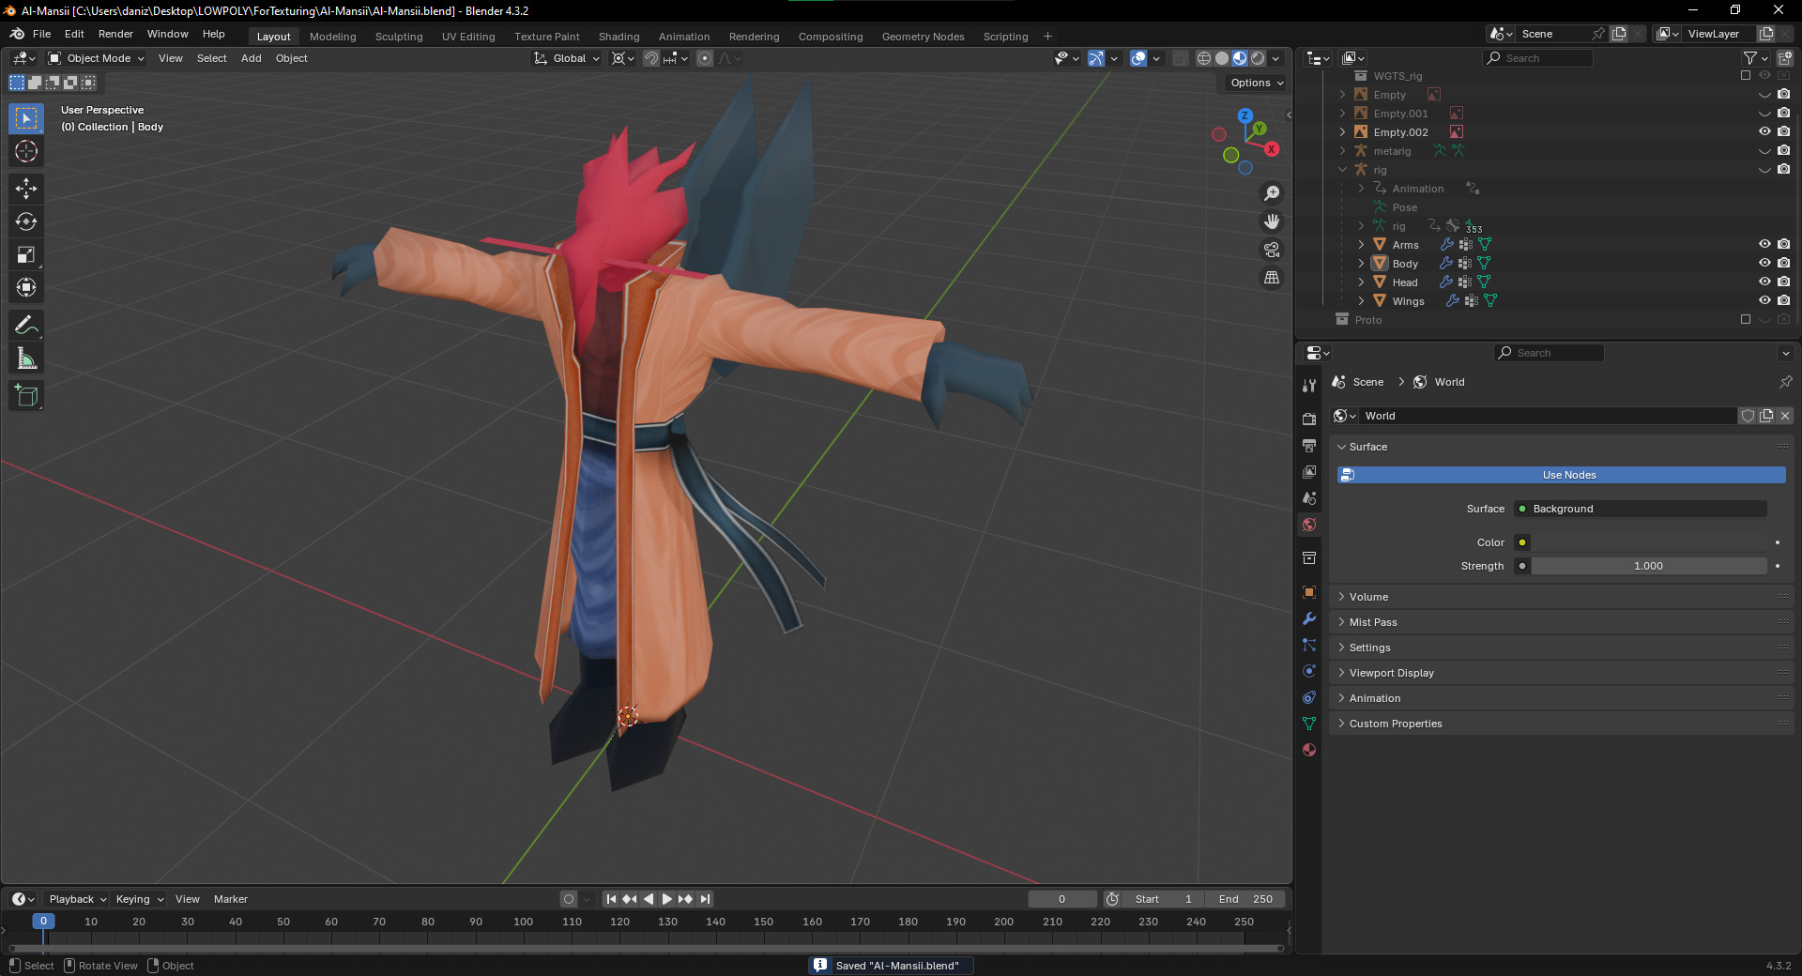Select the Annotate tool
Viewport: 1802px width, 976px height.
point(26,326)
